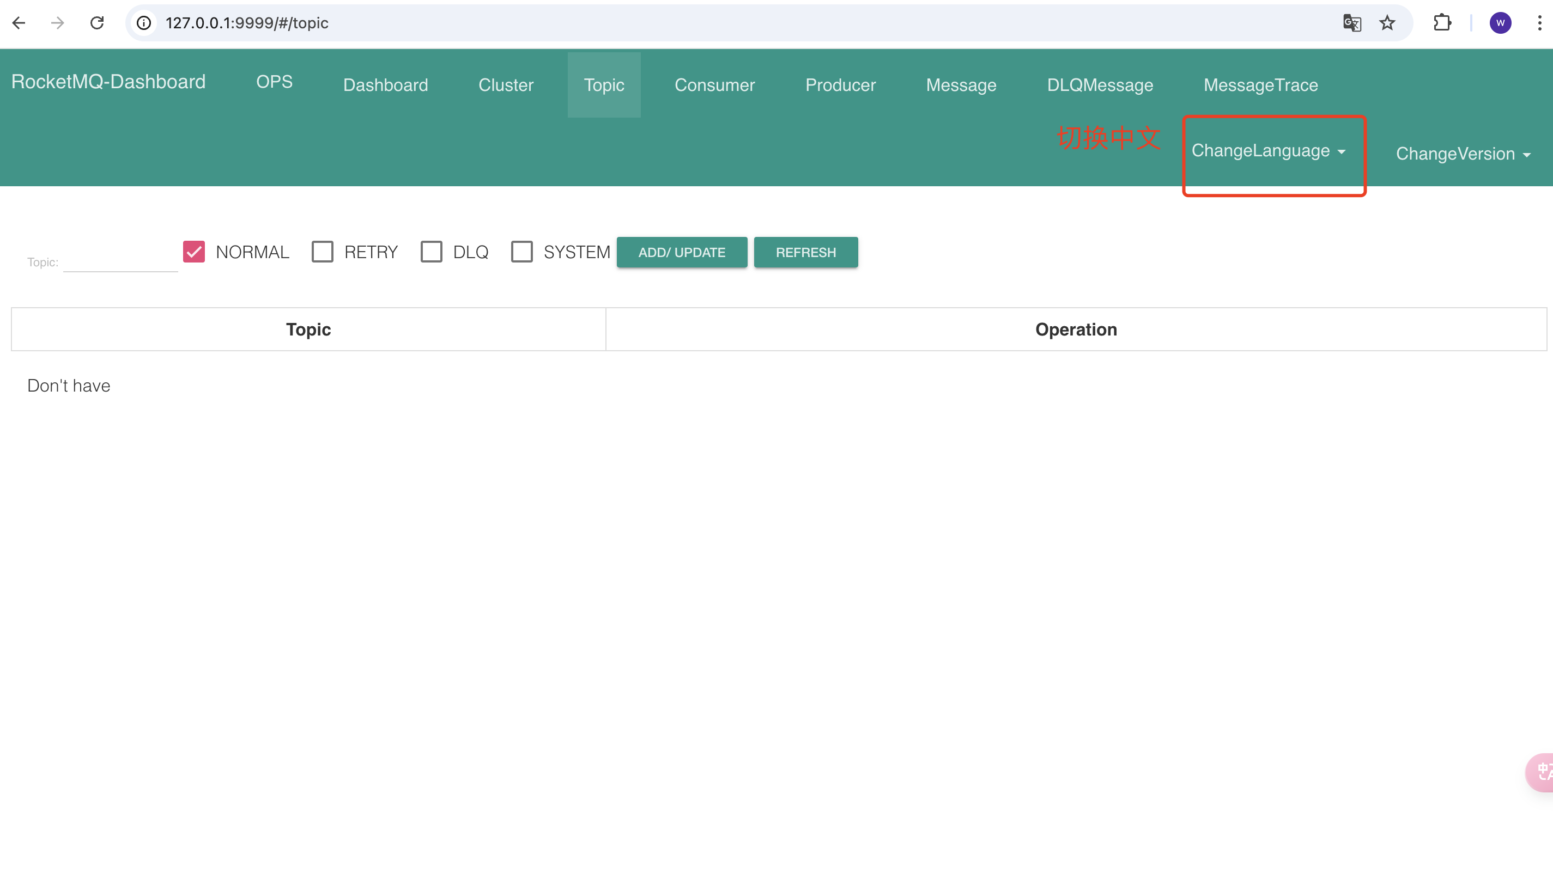
Task: Click the ADD/ UPDATE button
Action: tap(682, 252)
